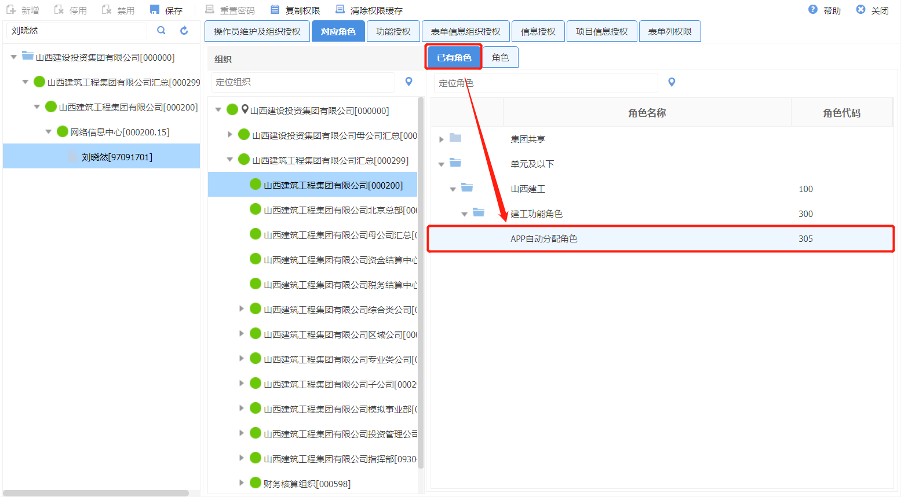Click the 关闭 button
Viewport: 901px width, 497px height.
pyautogui.click(x=873, y=10)
